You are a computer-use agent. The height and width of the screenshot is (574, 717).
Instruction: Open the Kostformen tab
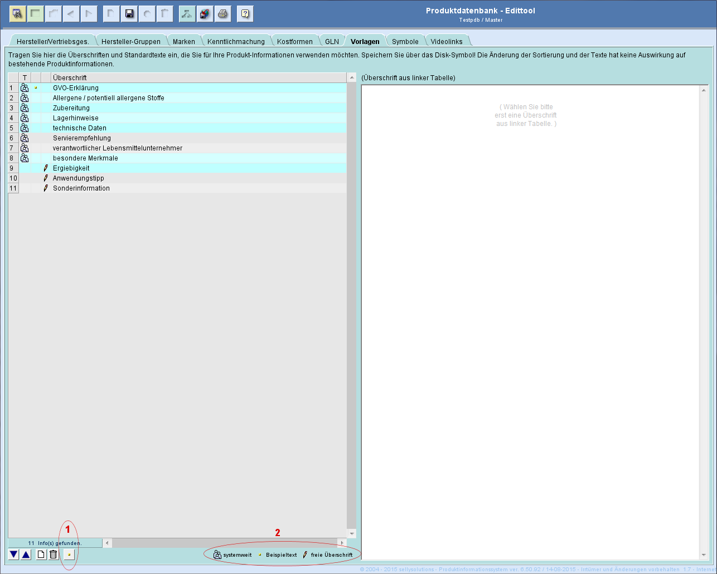[x=295, y=41]
